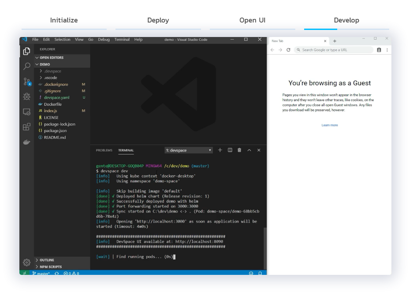Click the remote window indicator in status bar
The height and width of the screenshot is (296, 413).
pos(25,273)
